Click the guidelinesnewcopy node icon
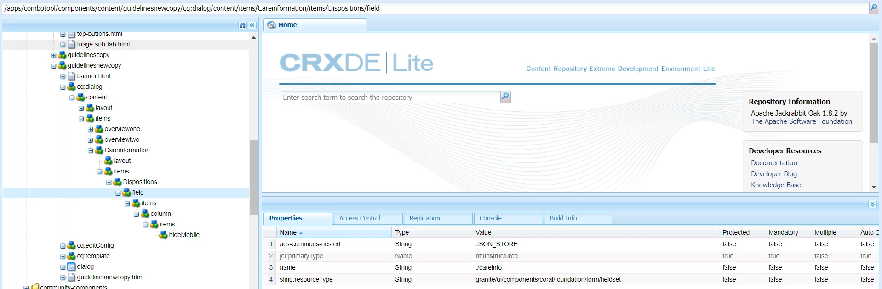This screenshot has height=289, width=882. [x=62, y=65]
